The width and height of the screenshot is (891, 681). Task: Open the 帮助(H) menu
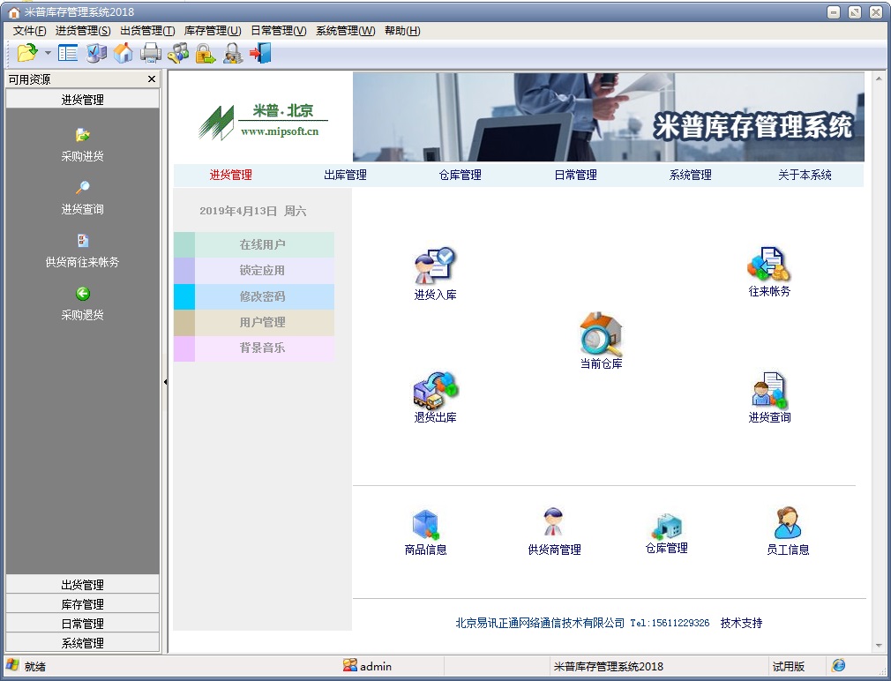402,31
